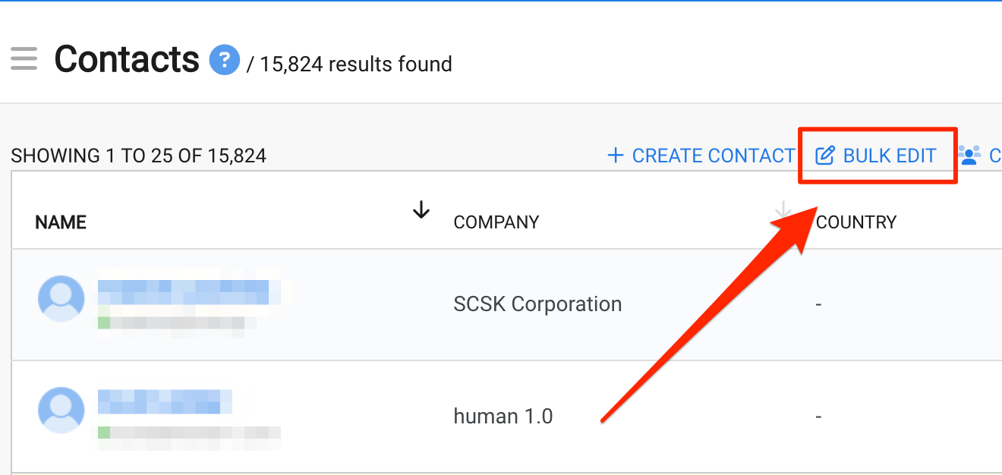Click the blue help question mark icon

pyautogui.click(x=225, y=60)
